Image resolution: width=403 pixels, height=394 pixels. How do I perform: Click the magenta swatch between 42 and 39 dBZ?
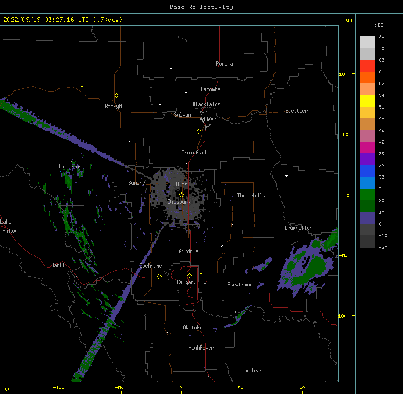pos(367,147)
